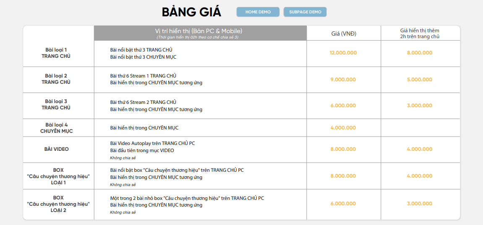Select the 'Bài loại 4 CHUYÊN MỤC' row label

click(x=56, y=128)
